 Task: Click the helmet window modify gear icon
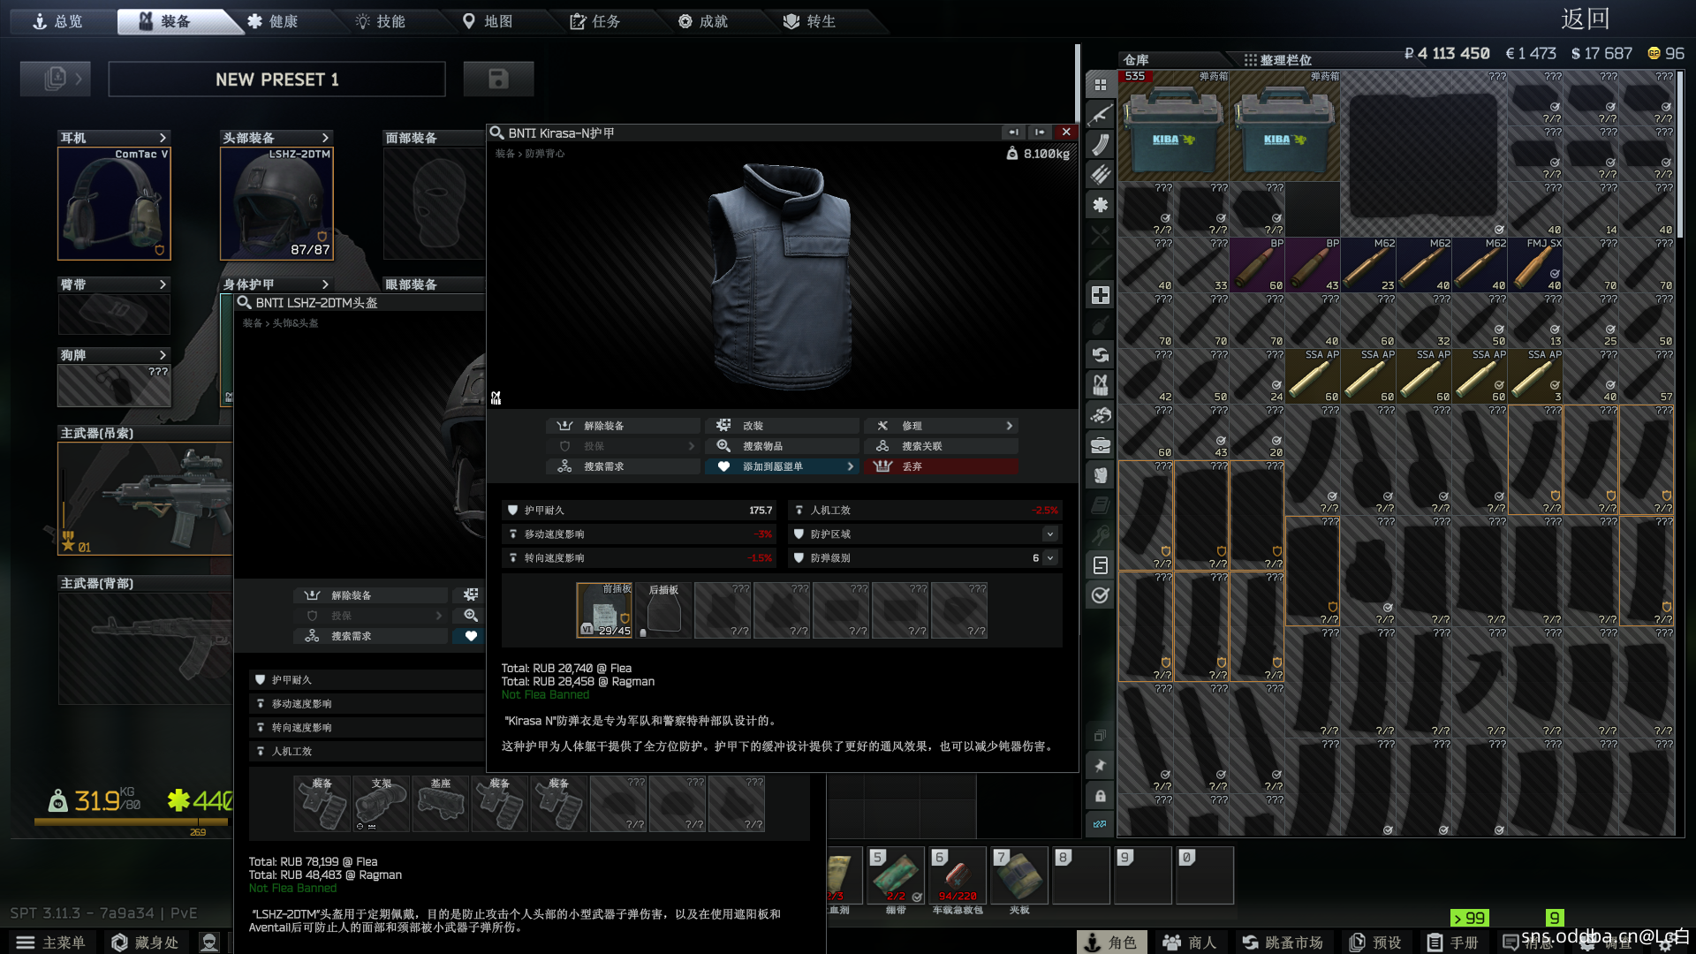pyautogui.click(x=471, y=595)
